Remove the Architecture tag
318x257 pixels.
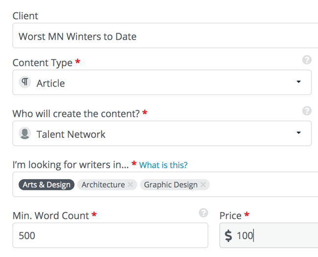130,185
